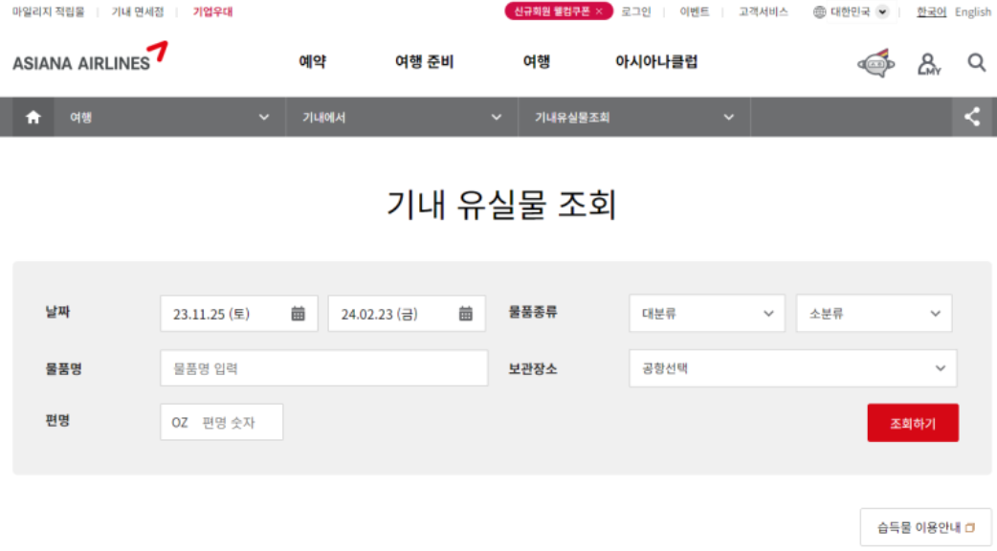Viewport: 997px width, 551px height.
Task: Expand the 기내유실물조회 breadcrumb dropdown
Action: click(x=634, y=117)
